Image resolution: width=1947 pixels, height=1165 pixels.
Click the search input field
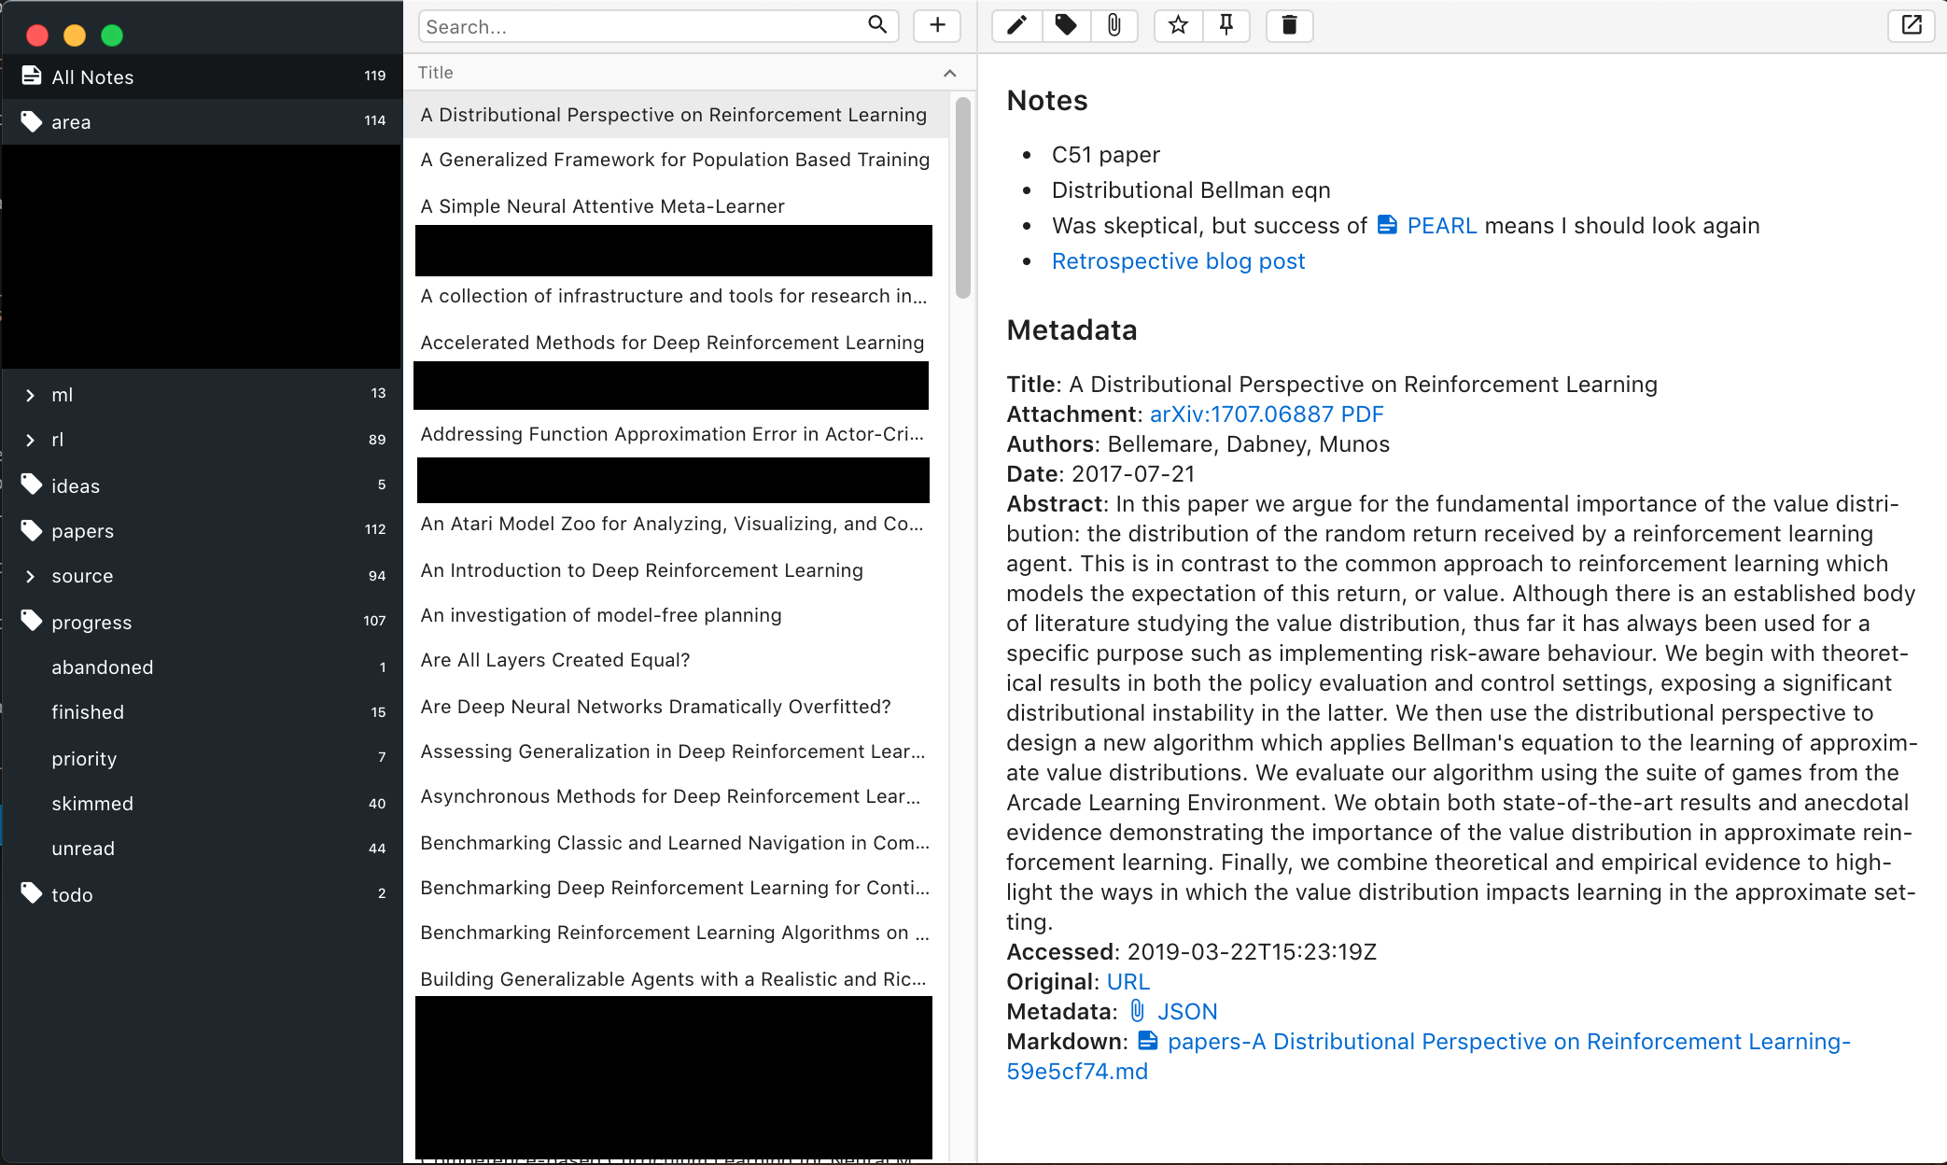click(653, 26)
